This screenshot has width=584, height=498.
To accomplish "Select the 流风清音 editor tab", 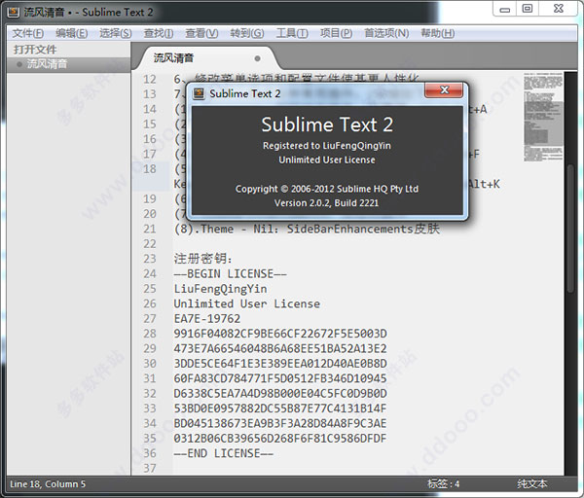I will click(x=207, y=58).
